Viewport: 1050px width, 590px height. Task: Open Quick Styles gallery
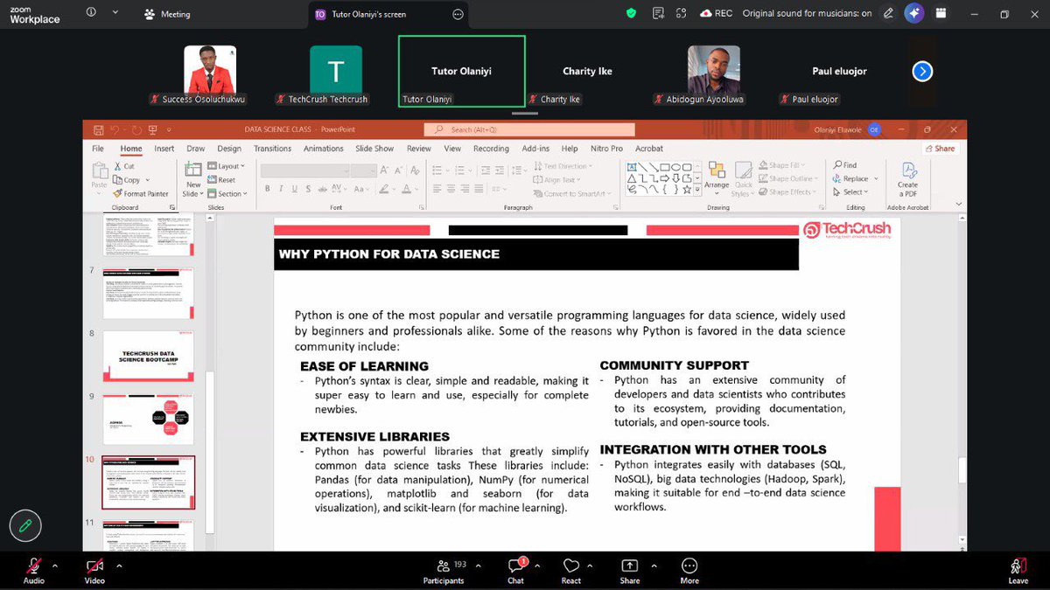coord(743,178)
